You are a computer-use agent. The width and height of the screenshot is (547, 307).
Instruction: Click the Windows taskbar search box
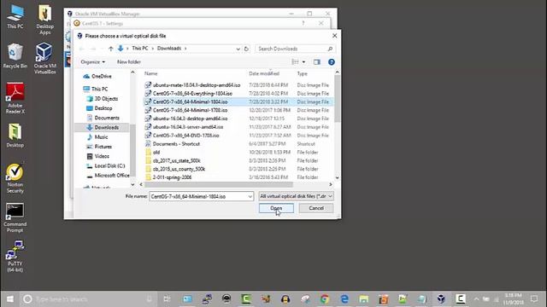point(88,299)
